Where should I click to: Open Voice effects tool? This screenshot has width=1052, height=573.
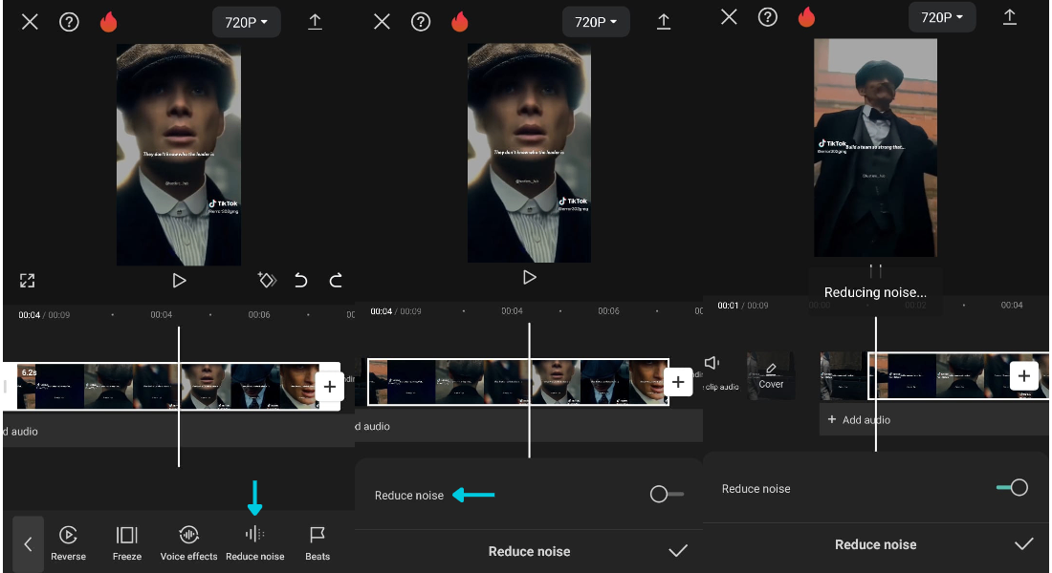(x=188, y=543)
